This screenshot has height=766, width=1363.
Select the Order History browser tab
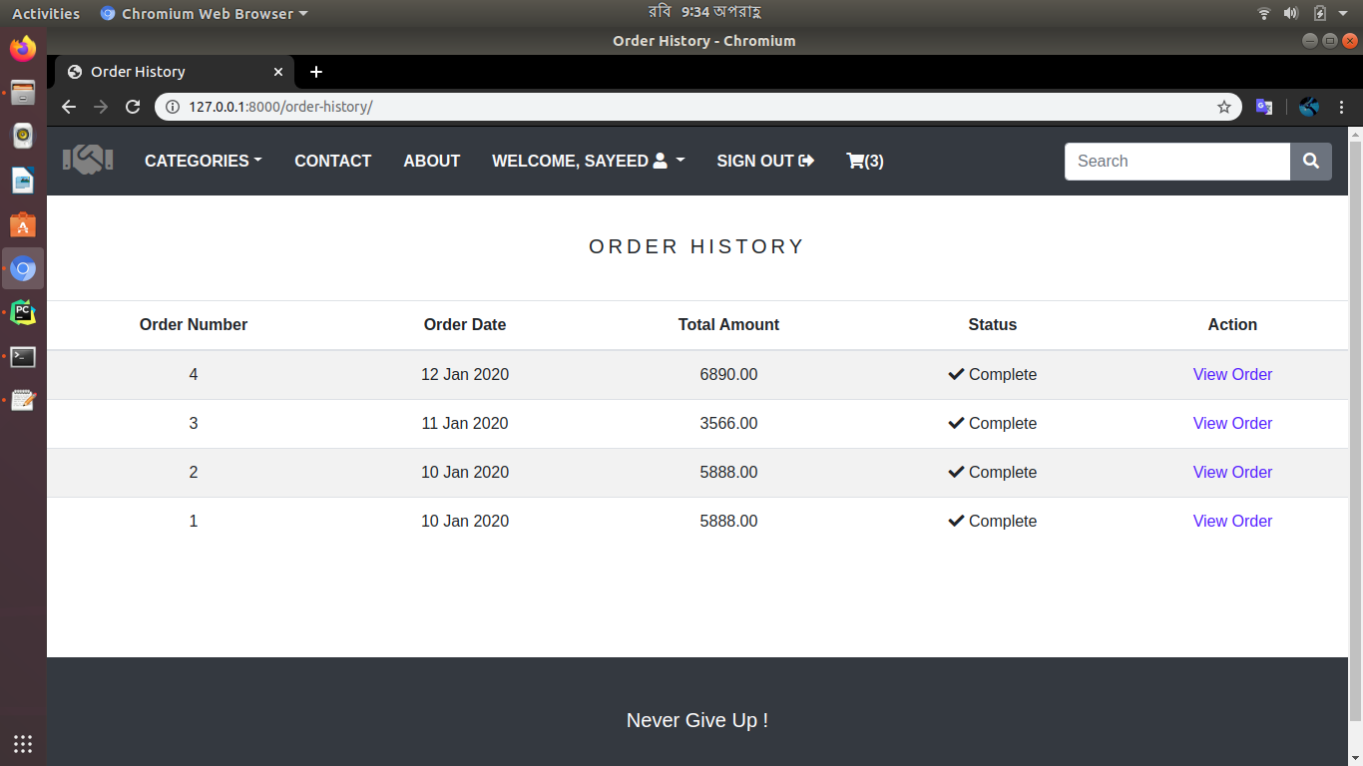pyautogui.click(x=175, y=72)
